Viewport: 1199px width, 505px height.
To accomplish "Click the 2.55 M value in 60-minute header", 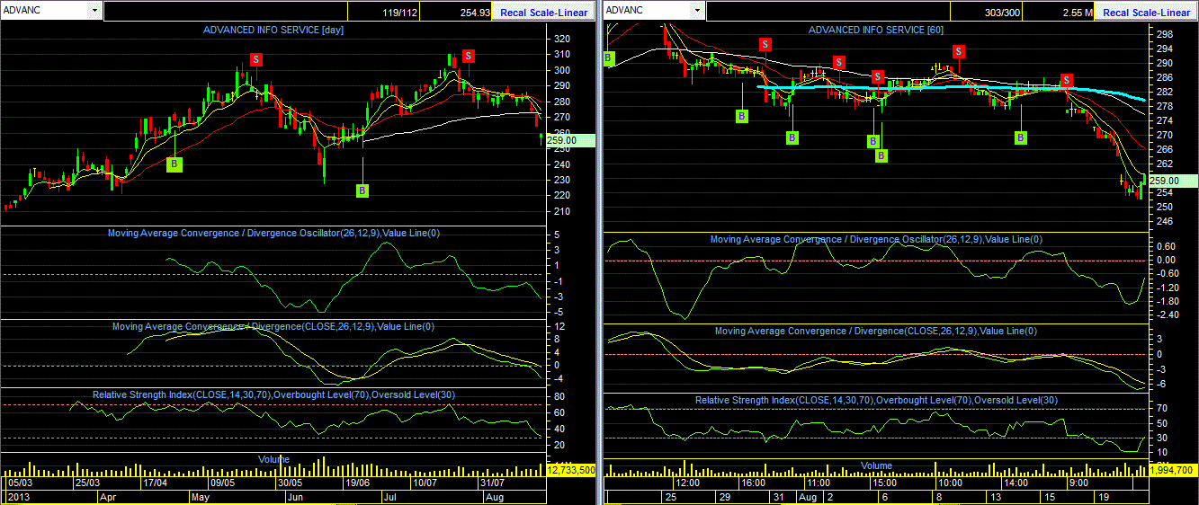I will tap(1077, 13).
